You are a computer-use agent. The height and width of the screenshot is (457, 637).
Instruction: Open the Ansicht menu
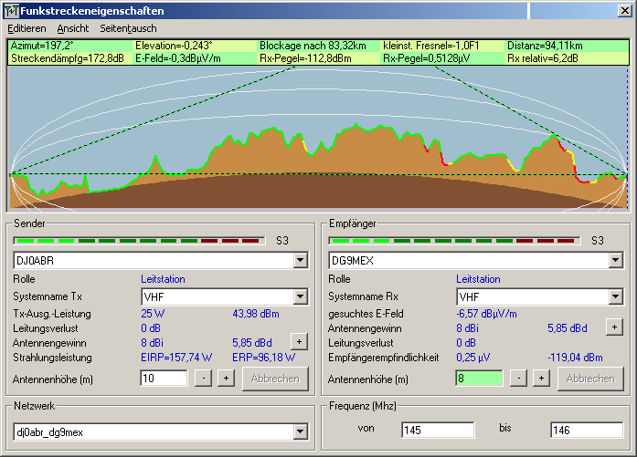[73, 28]
